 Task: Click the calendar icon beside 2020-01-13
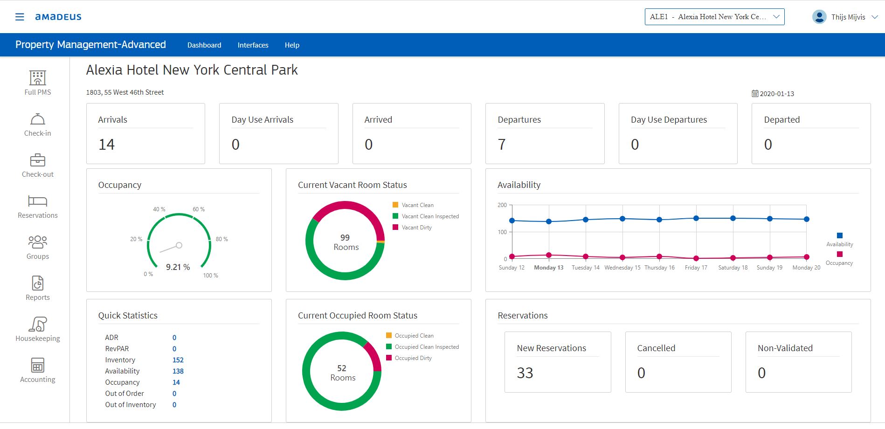[x=755, y=94]
